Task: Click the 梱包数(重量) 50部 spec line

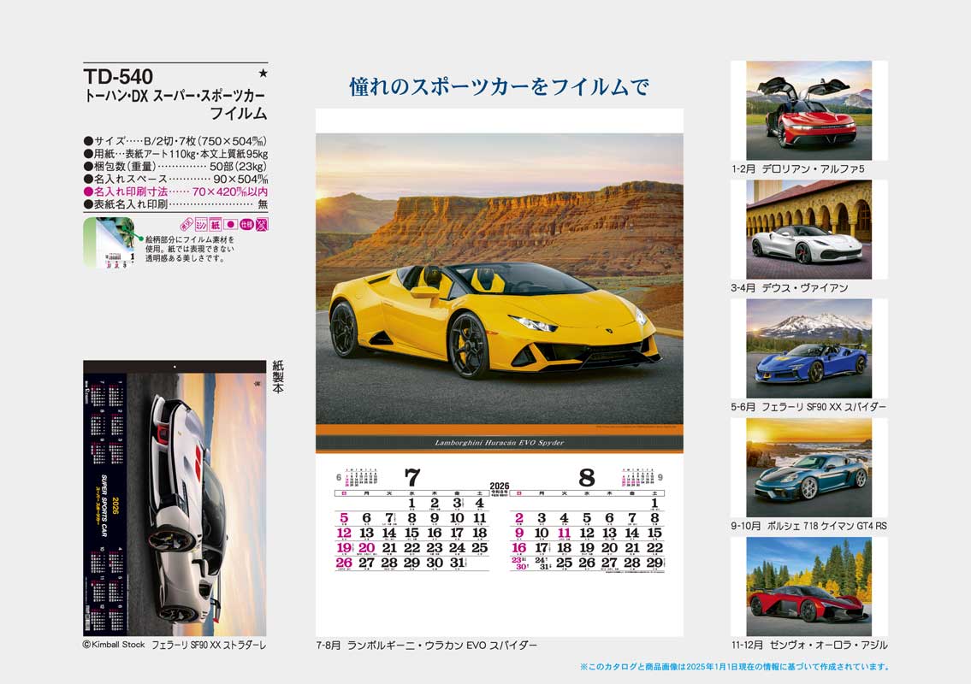Action: pyautogui.click(x=175, y=167)
